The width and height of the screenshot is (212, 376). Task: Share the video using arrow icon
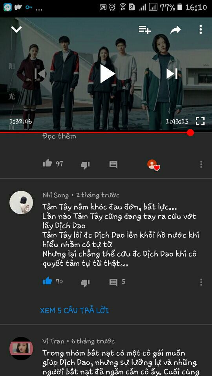point(175,30)
